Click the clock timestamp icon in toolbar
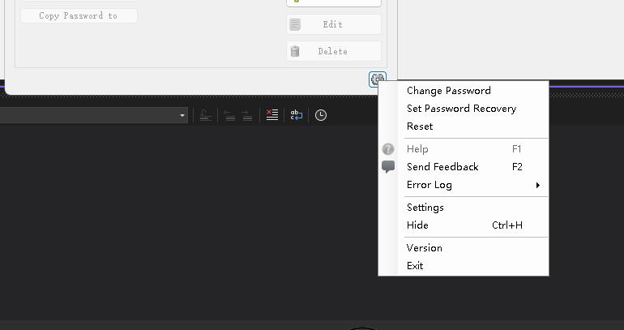Image resolution: width=624 pixels, height=330 pixels. 321,115
